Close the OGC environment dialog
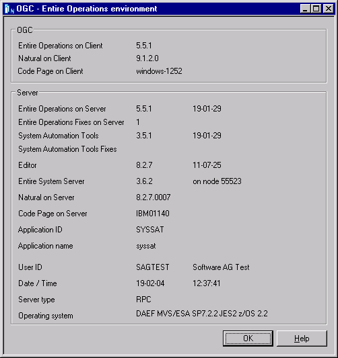Image resolution: width=338 pixels, height=358 pixels. (328, 9)
